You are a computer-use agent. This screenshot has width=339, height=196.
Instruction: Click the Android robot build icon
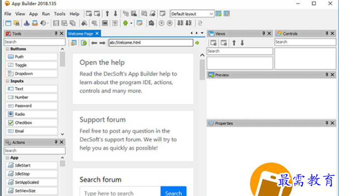pos(126,23)
